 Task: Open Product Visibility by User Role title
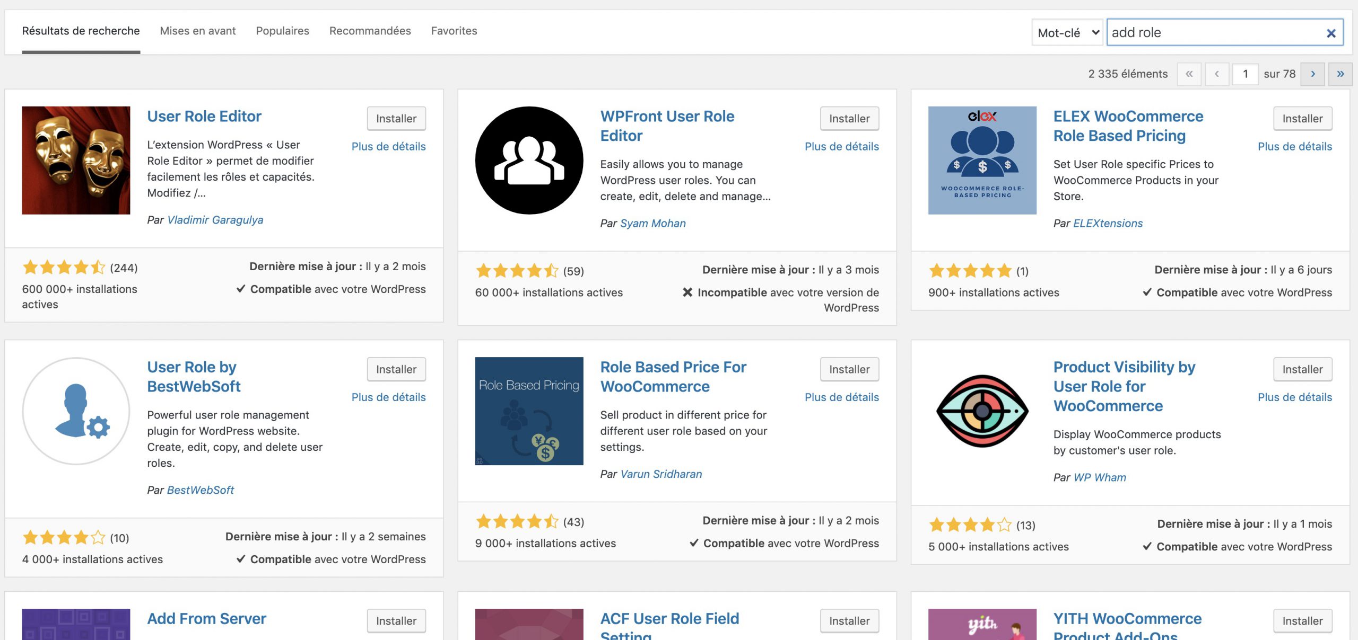(1124, 386)
